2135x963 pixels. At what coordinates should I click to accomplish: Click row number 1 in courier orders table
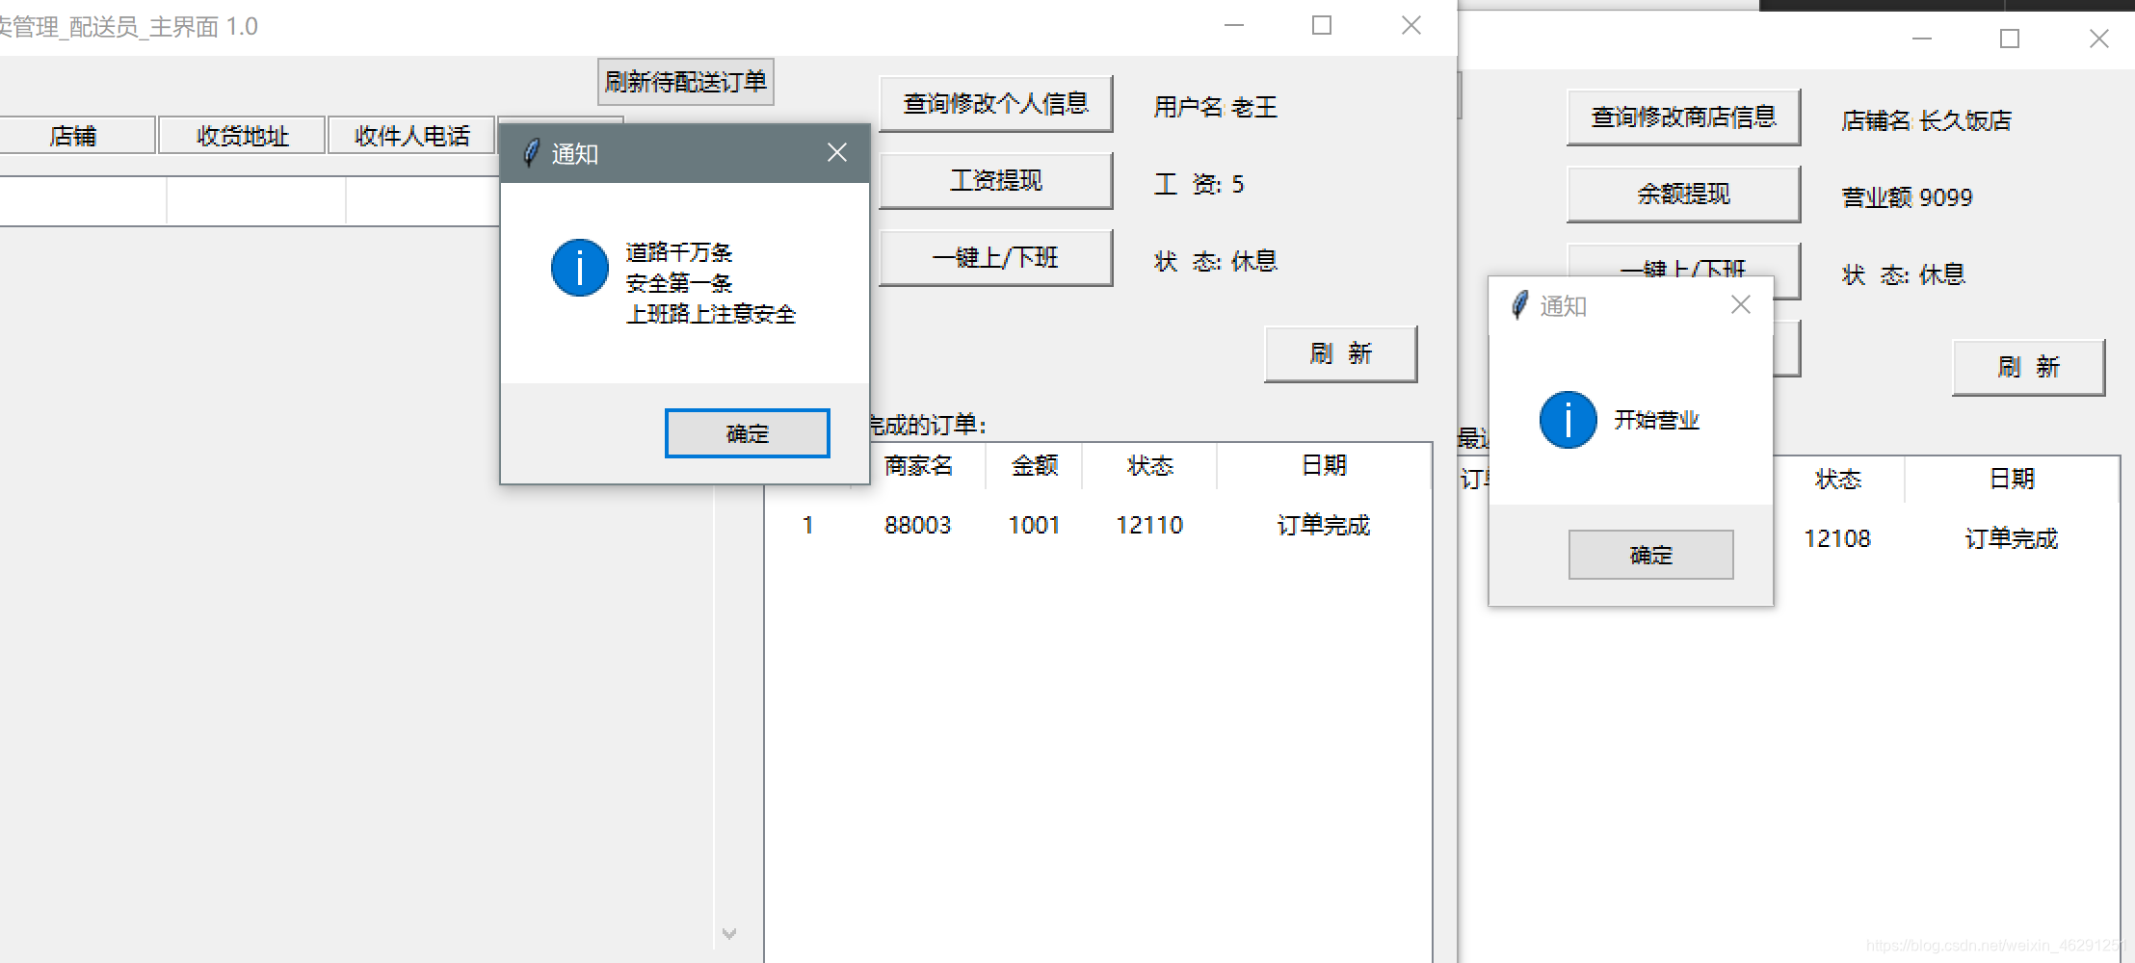tap(808, 525)
